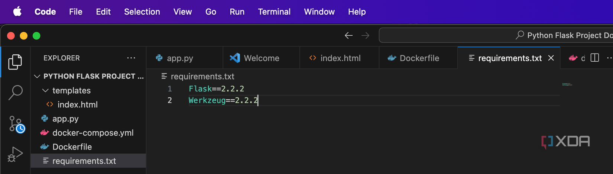Collapse the Python Flask Project root folder
The width and height of the screenshot is (613, 174).
(x=37, y=76)
